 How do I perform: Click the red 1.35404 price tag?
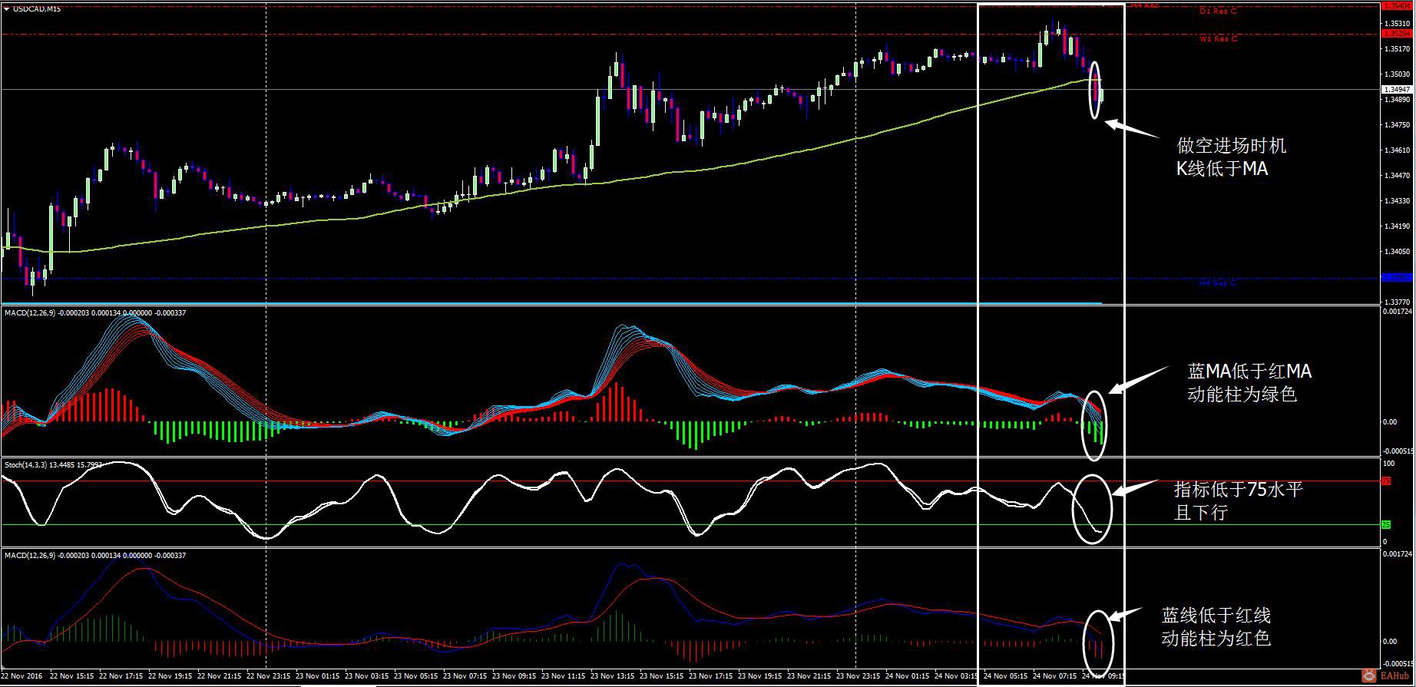click(x=1396, y=5)
